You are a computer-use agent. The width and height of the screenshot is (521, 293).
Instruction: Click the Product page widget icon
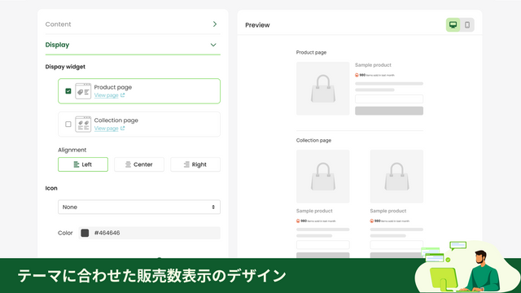[x=83, y=91]
